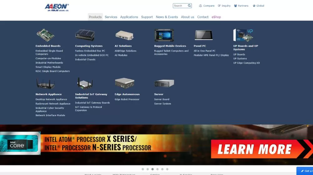Image resolution: width=313 pixels, height=175 pixels.
Task: Open Fanless Embedded Box PC link
Action: click(90, 51)
